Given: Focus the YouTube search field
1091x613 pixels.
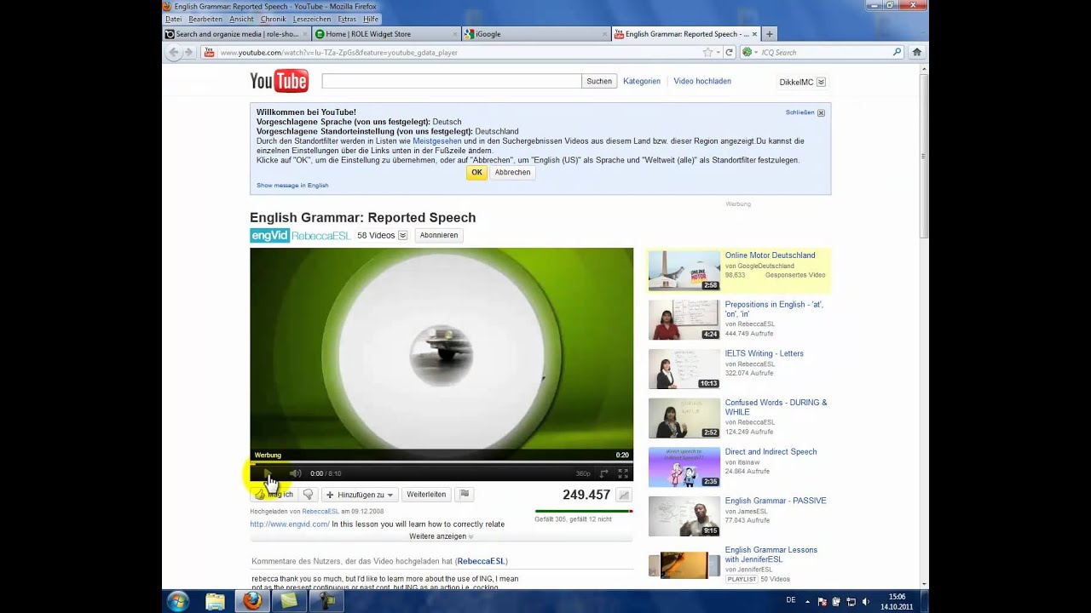Looking at the screenshot, I should click(x=452, y=81).
